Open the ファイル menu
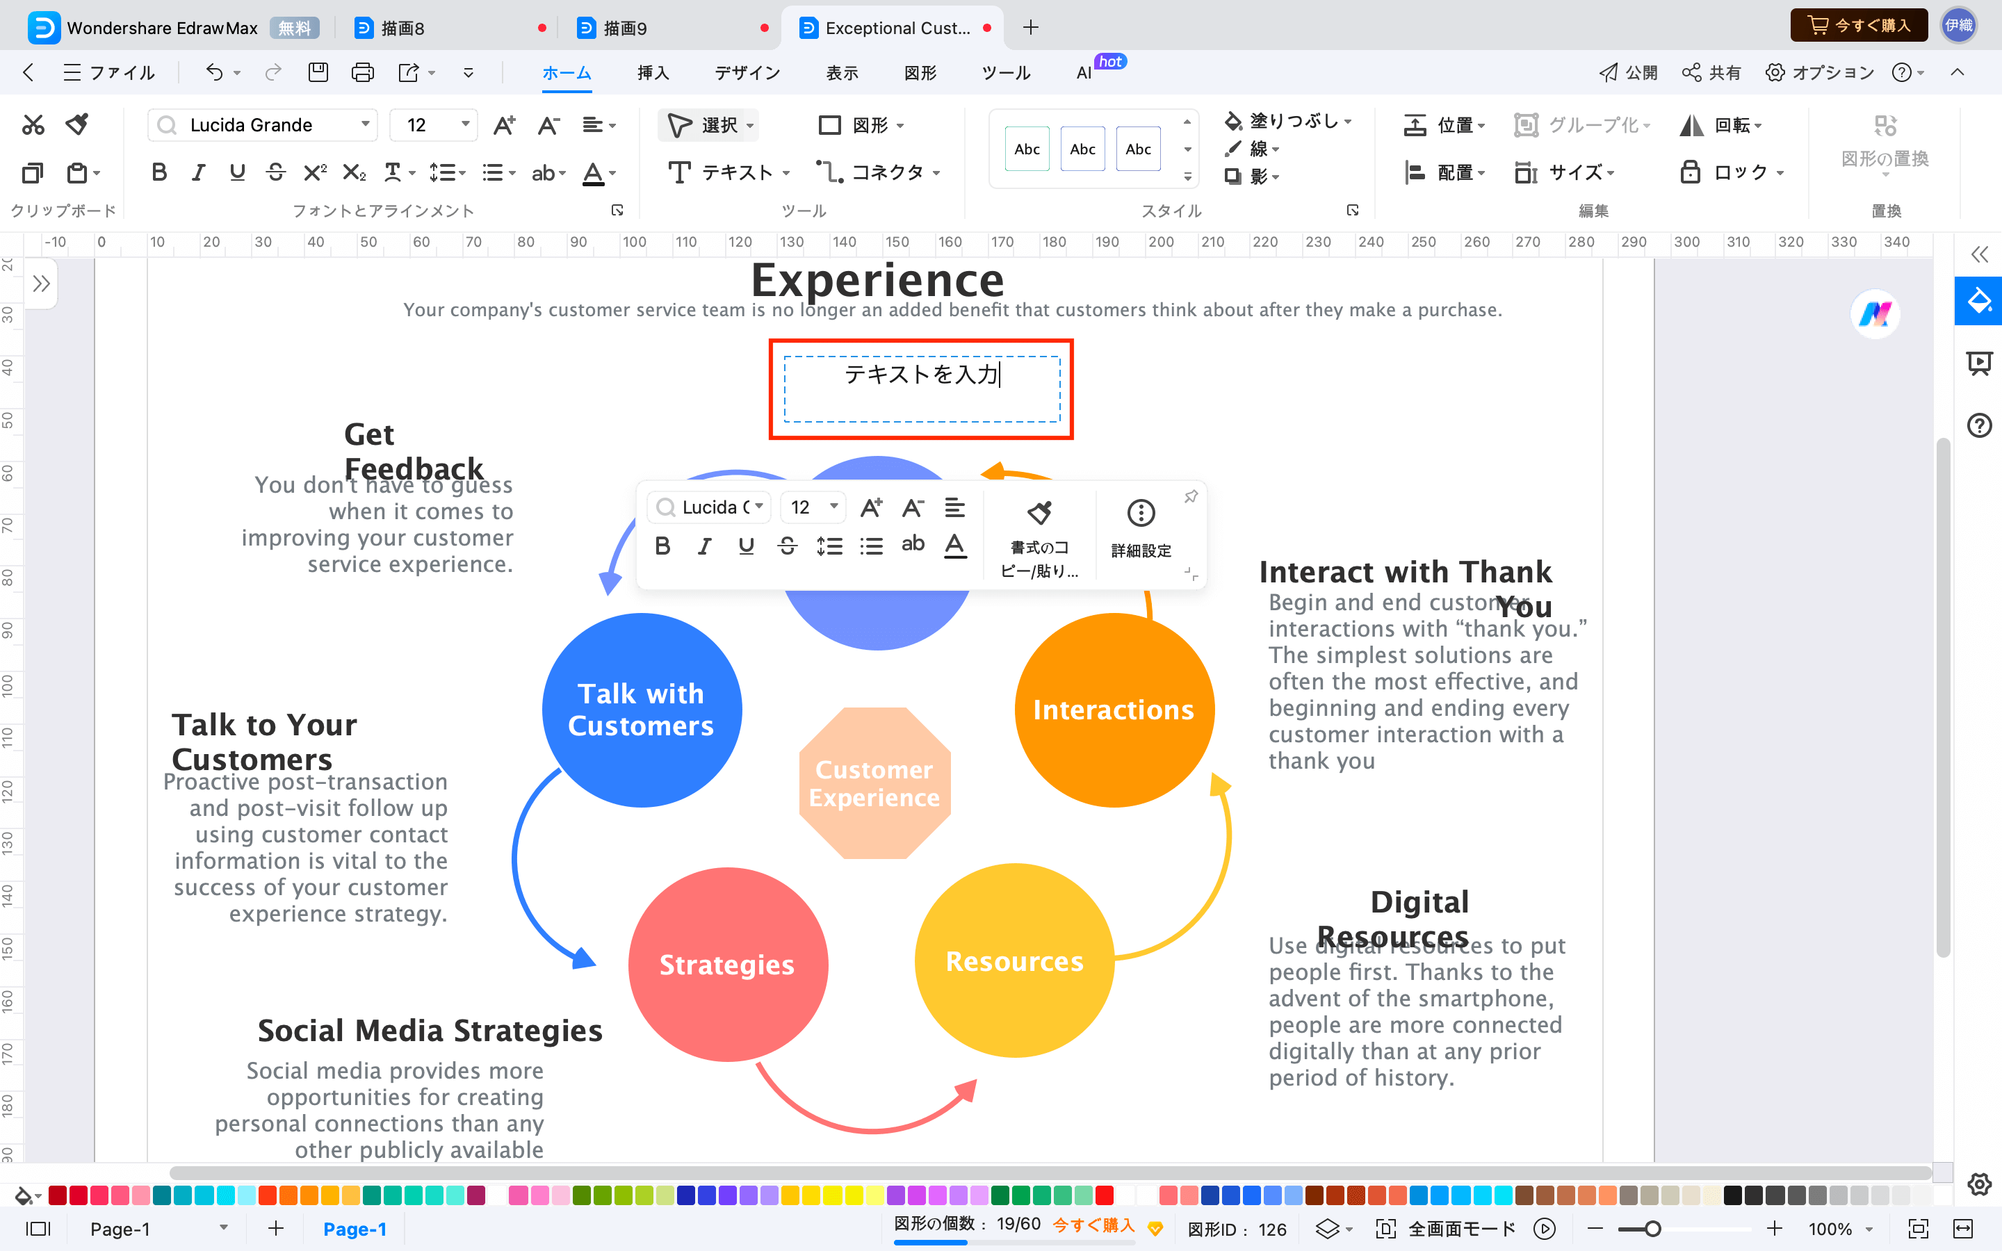This screenshot has height=1251, width=2002. (x=109, y=73)
